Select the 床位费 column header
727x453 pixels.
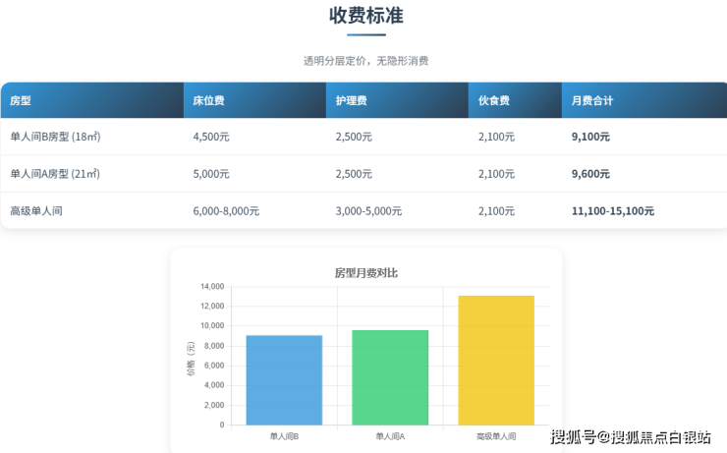click(208, 101)
